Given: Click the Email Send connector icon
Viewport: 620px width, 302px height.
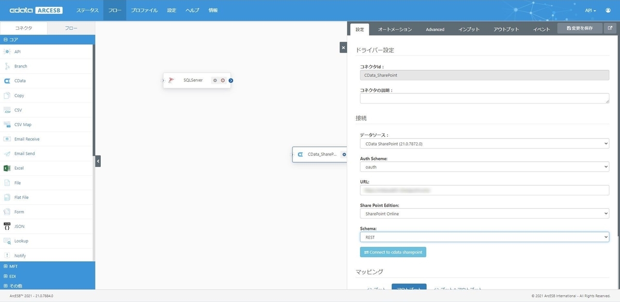Looking at the screenshot, I should pos(7,154).
